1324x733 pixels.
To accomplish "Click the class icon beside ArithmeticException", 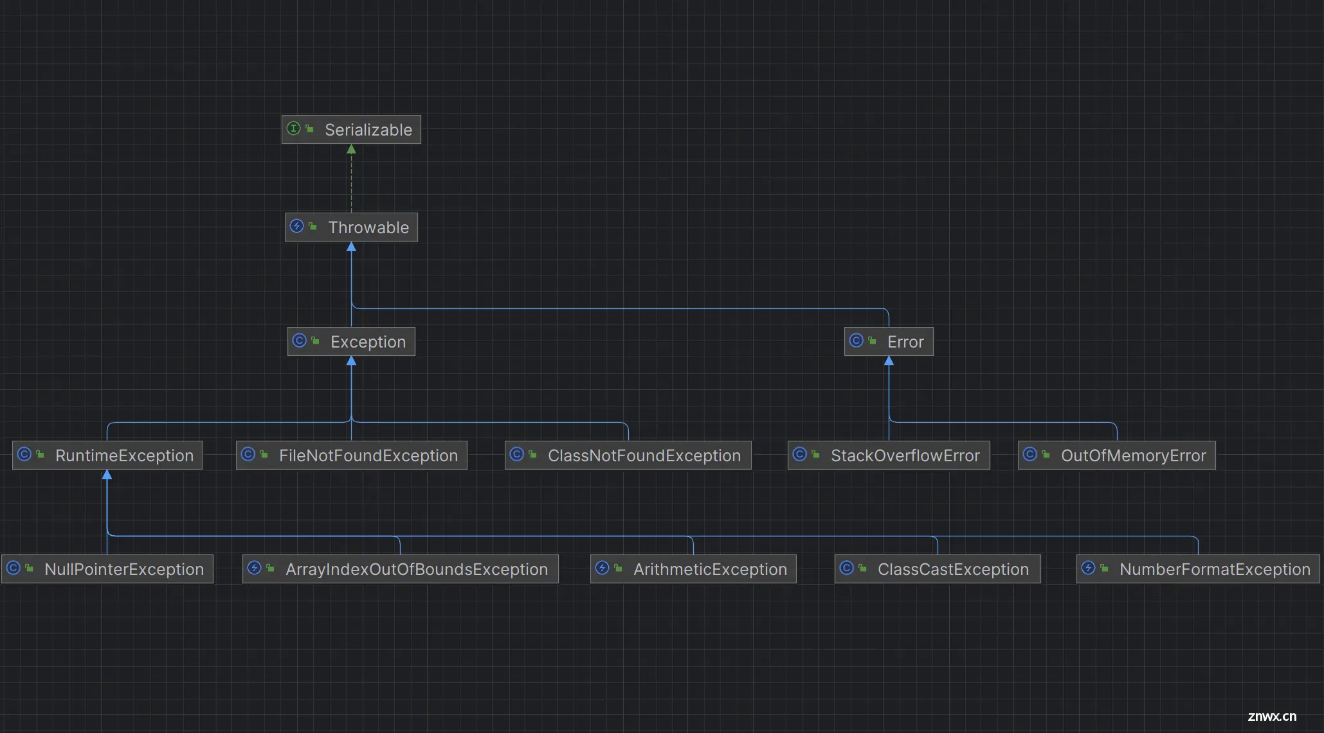I will 602,568.
